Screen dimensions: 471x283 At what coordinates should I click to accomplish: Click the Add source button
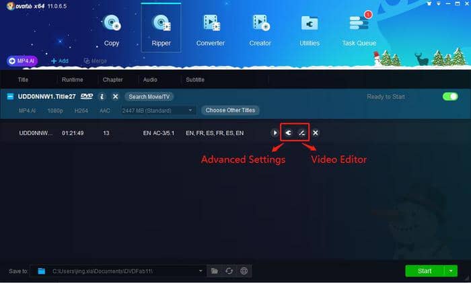[60, 61]
